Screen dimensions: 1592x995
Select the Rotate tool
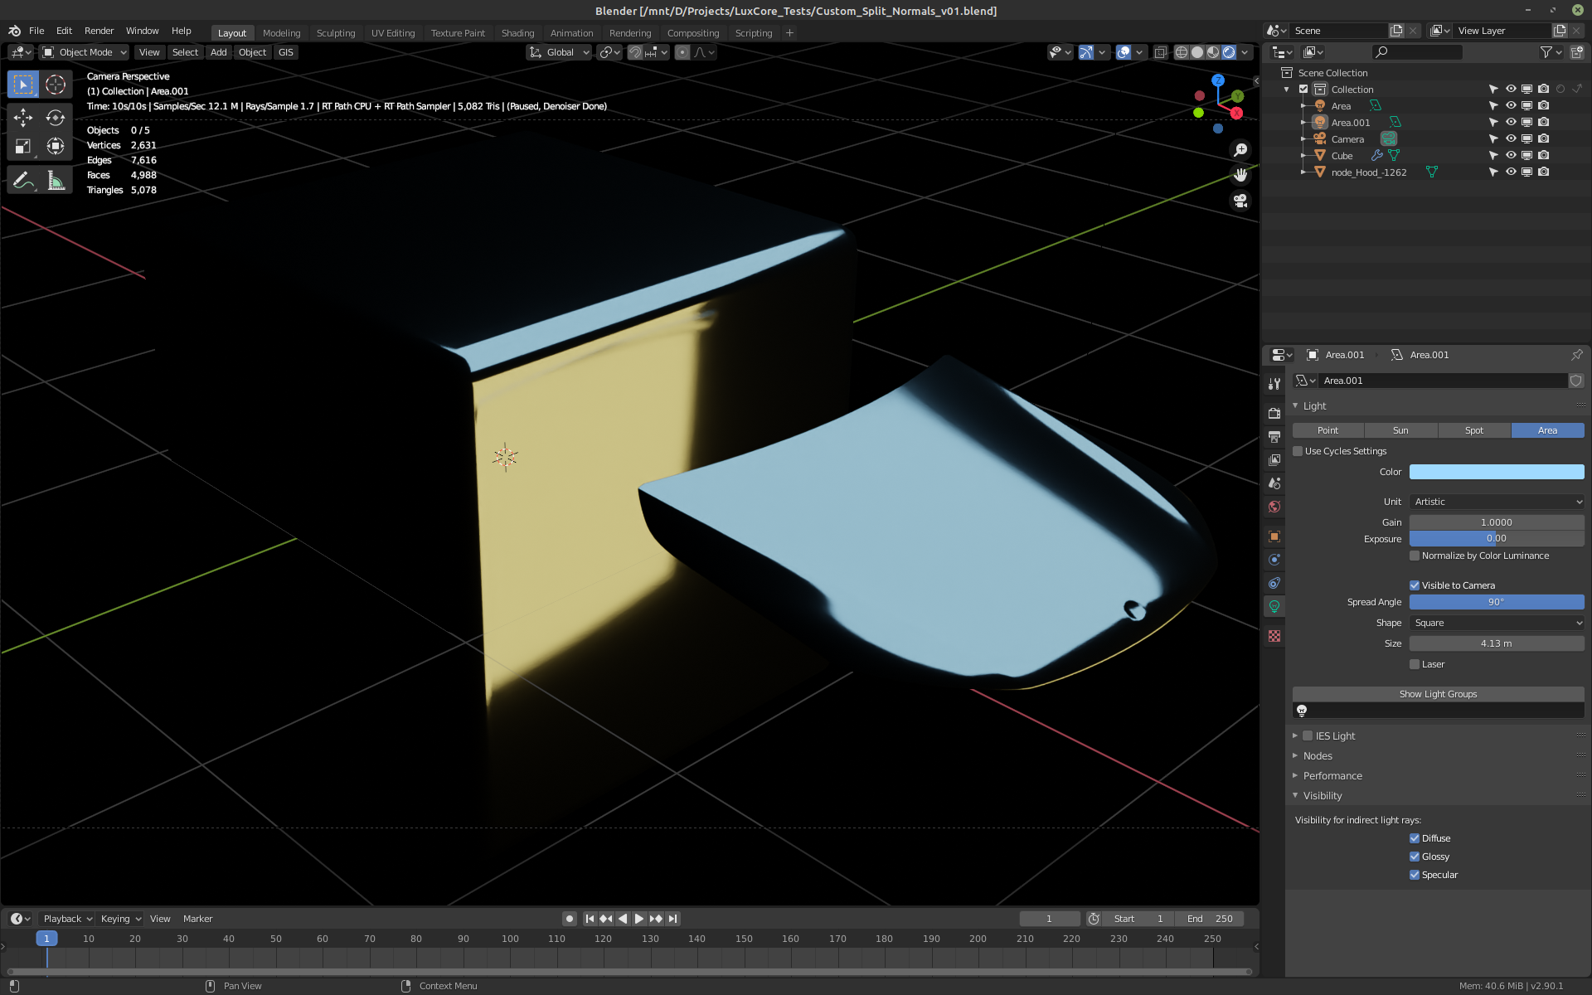[56, 118]
